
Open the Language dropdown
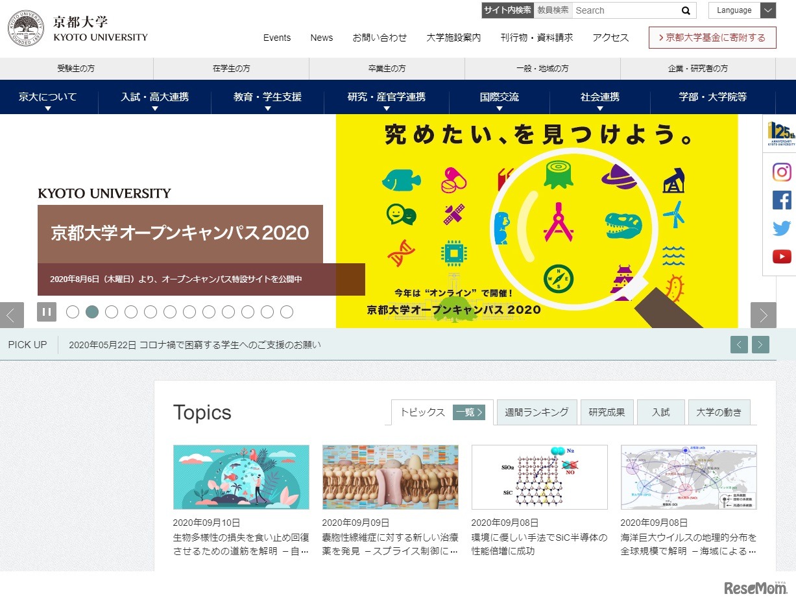pyautogui.click(x=742, y=10)
